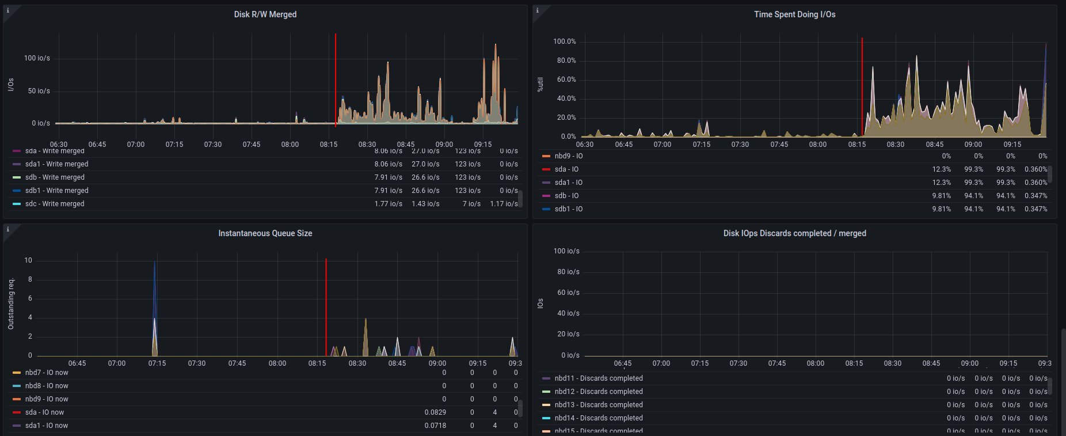The width and height of the screenshot is (1066, 436).
Task: Open Disk IOps Discards completed / merged title menu
Action: pos(794,233)
